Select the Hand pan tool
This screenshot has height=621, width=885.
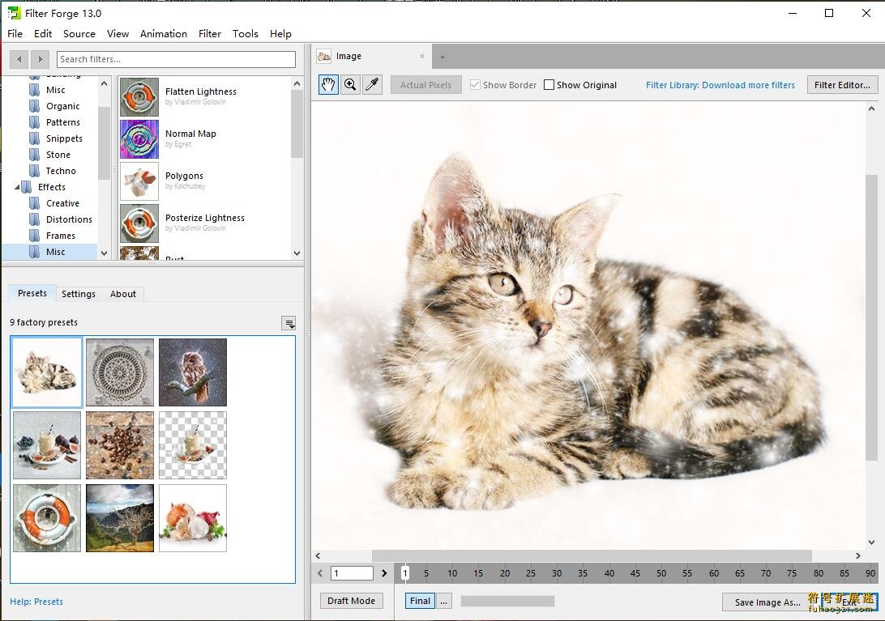pyautogui.click(x=328, y=85)
